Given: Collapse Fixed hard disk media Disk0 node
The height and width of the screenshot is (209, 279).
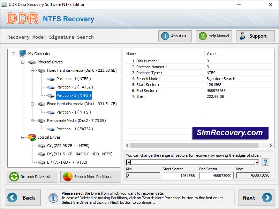Looking at the screenshot, I should tap(32, 70).
